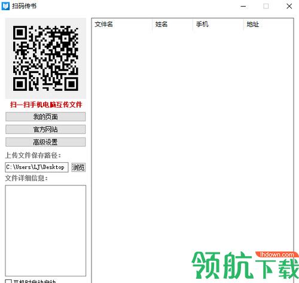This screenshot has width=299, height=283.
Task: Sort by the 姓名 column header
Action: pyautogui.click(x=172, y=25)
